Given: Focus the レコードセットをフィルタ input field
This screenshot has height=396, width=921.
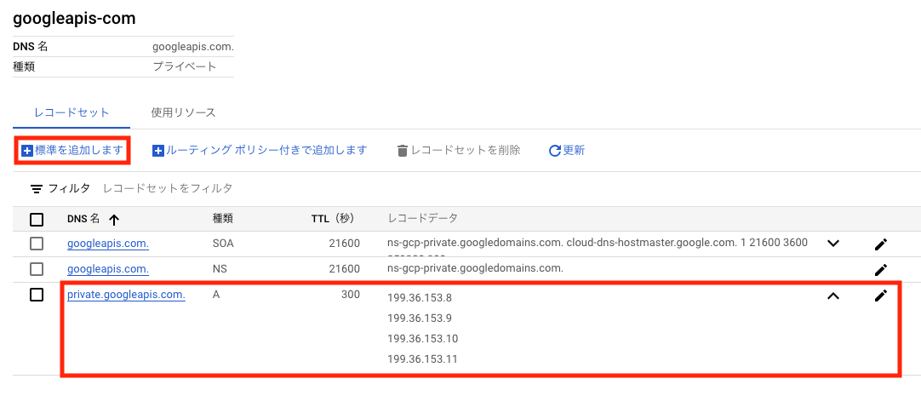Looking at the screenshot, I should coord(168,188).
